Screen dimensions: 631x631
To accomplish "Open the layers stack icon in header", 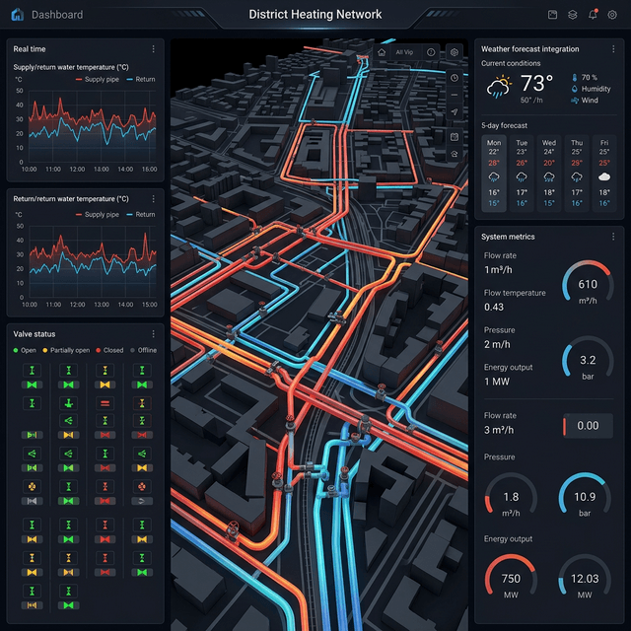I will [x=572, y=15].
